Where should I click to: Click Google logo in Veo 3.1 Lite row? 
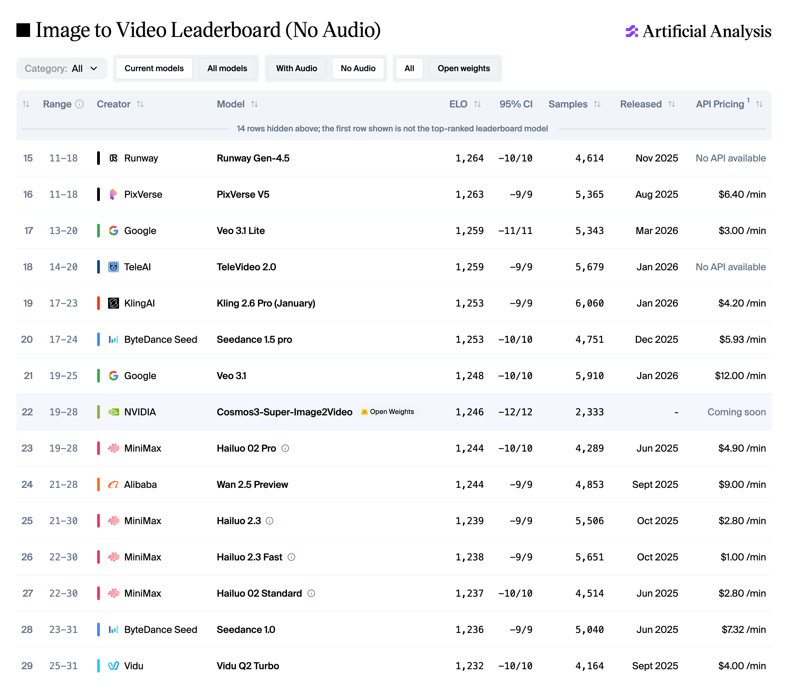pos(113,231)
